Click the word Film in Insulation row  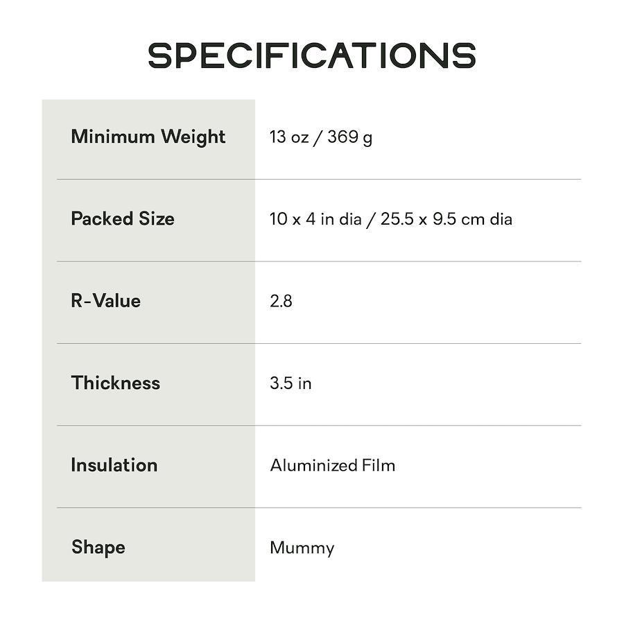click(x=379, y=465)
